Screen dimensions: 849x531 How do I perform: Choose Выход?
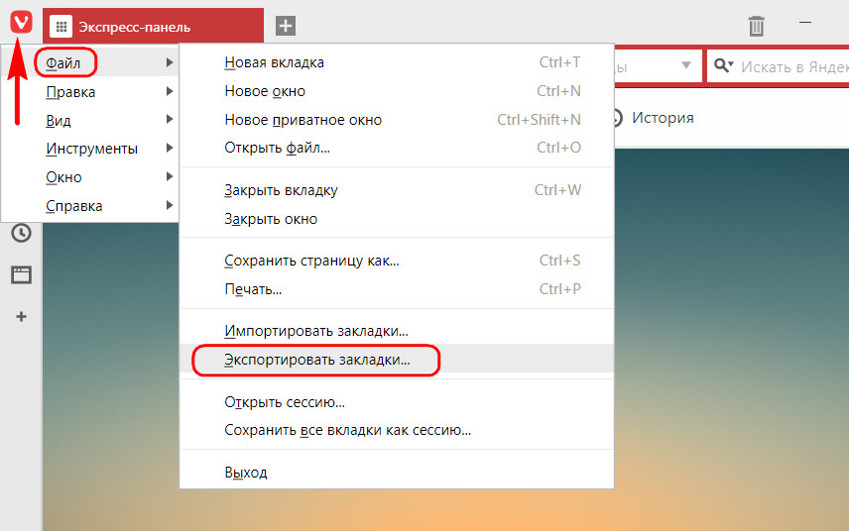click(x=397, y=473)
